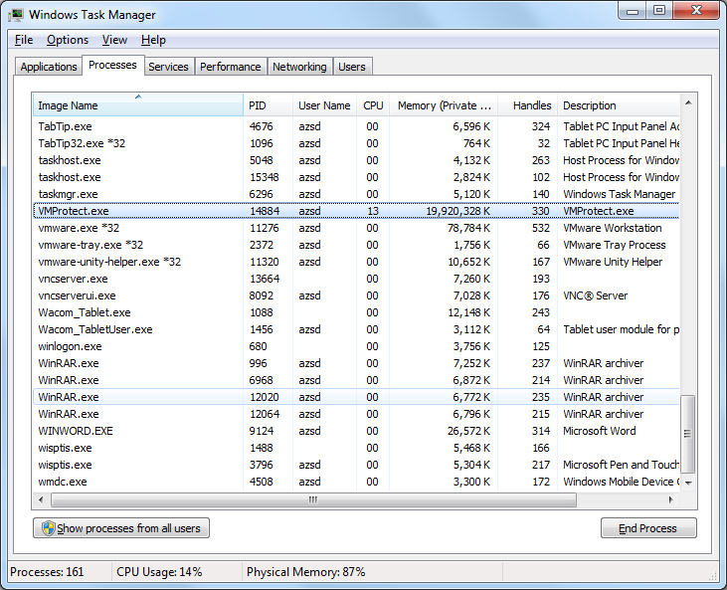Click the Task Manager title bar icon
727x590 pixels.
tap(17, 15)
